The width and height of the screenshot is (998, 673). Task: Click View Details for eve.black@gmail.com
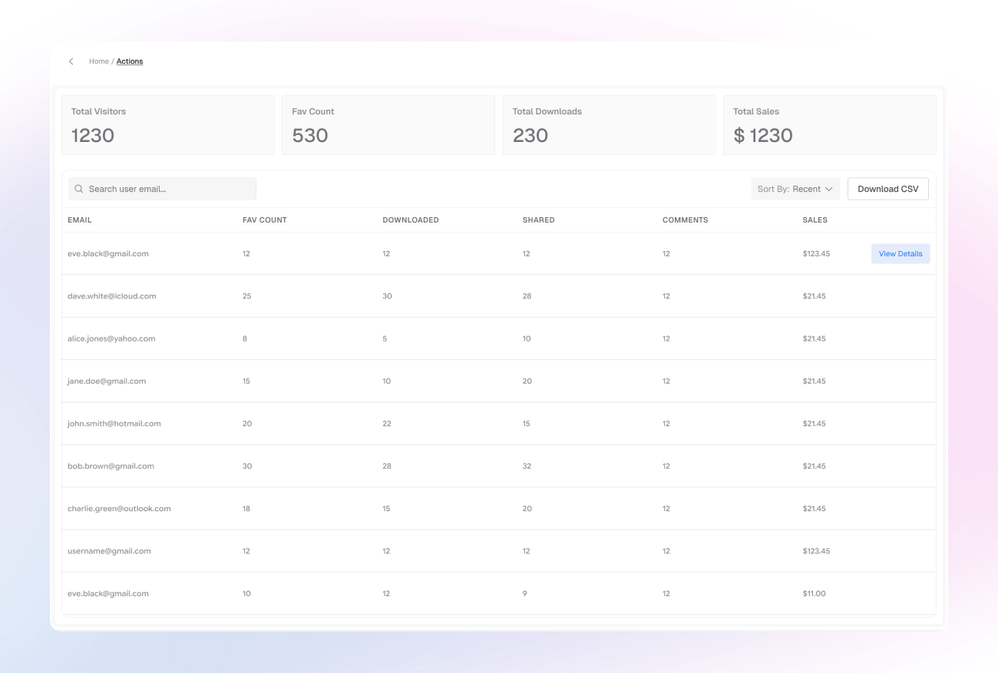tap(900, 254)
